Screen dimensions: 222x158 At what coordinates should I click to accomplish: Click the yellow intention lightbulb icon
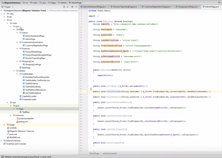91,89
